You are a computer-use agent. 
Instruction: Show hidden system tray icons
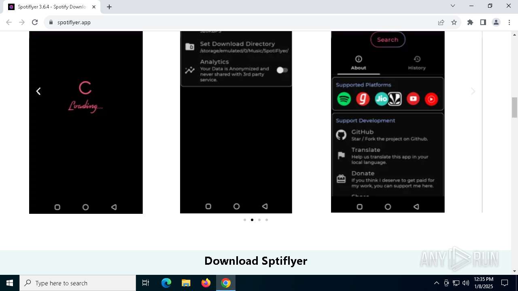coord(436,283)
